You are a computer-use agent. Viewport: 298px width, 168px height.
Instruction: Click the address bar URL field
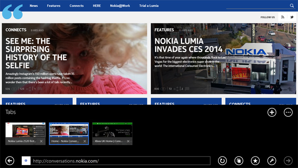click(120, 161)
